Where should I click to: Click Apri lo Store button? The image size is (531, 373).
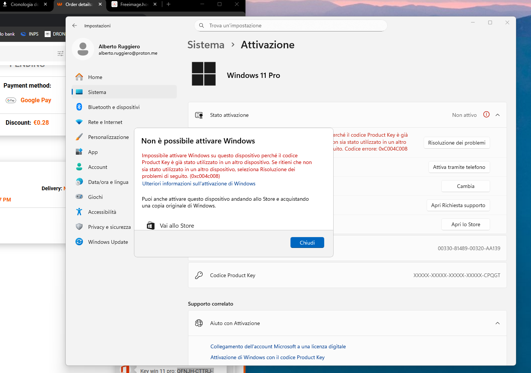466,224
